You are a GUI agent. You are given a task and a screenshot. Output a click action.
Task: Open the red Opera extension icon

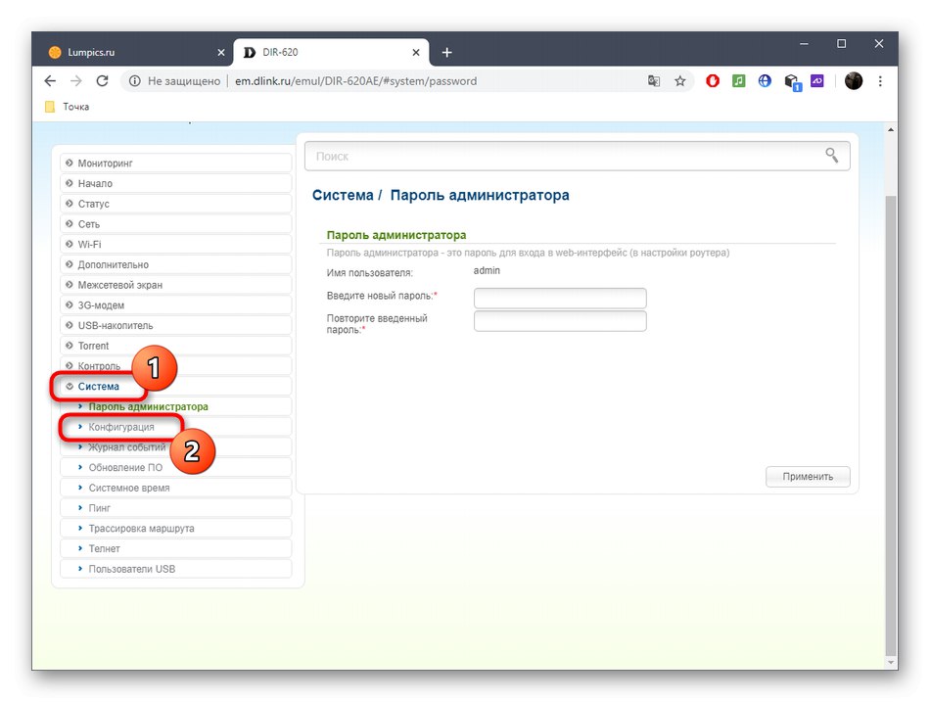(x=713, y=80)
